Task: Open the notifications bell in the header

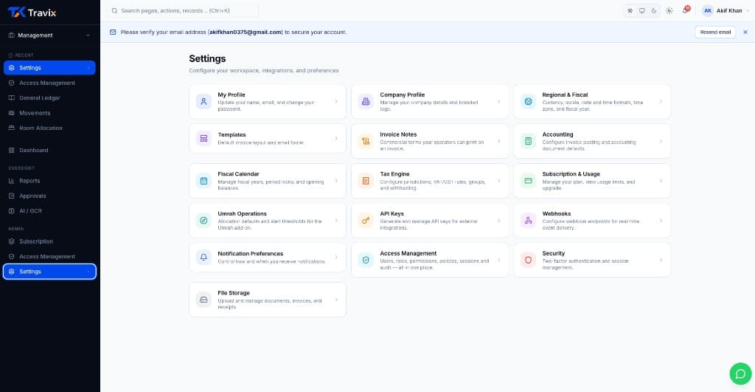Action: click(x=686, y=10)
